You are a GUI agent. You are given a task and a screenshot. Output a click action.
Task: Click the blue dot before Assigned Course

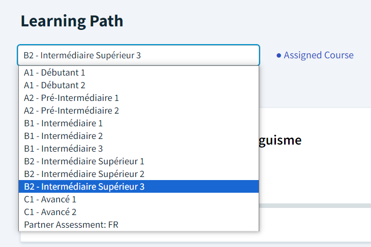pyautogui.click(x=279, y=55)
